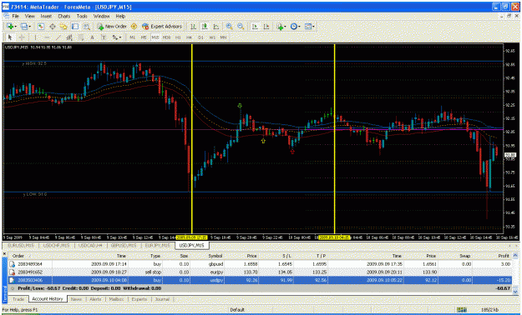Screen dimensions: 522x315
Task: Open the Navigator star-folder icon
Action: point(63,27)
